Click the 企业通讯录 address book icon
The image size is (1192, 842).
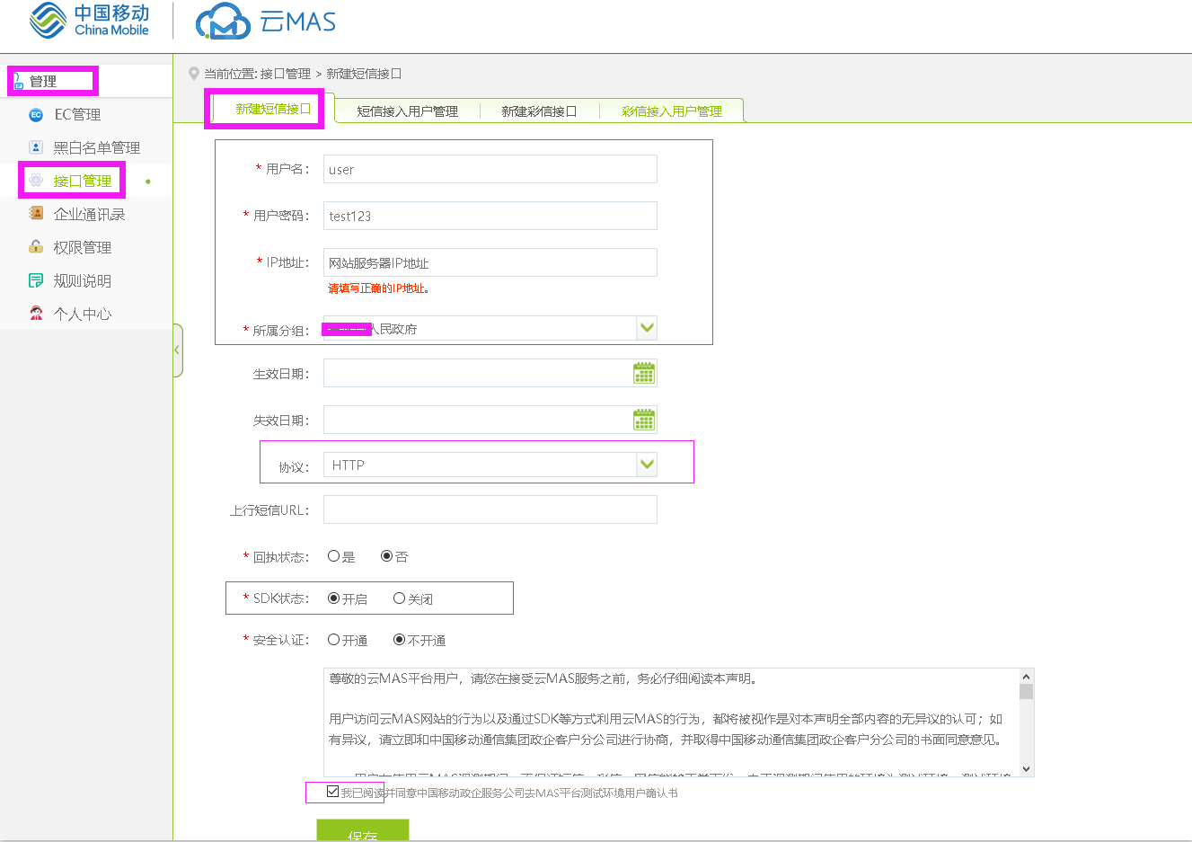[x=36, y=214]
